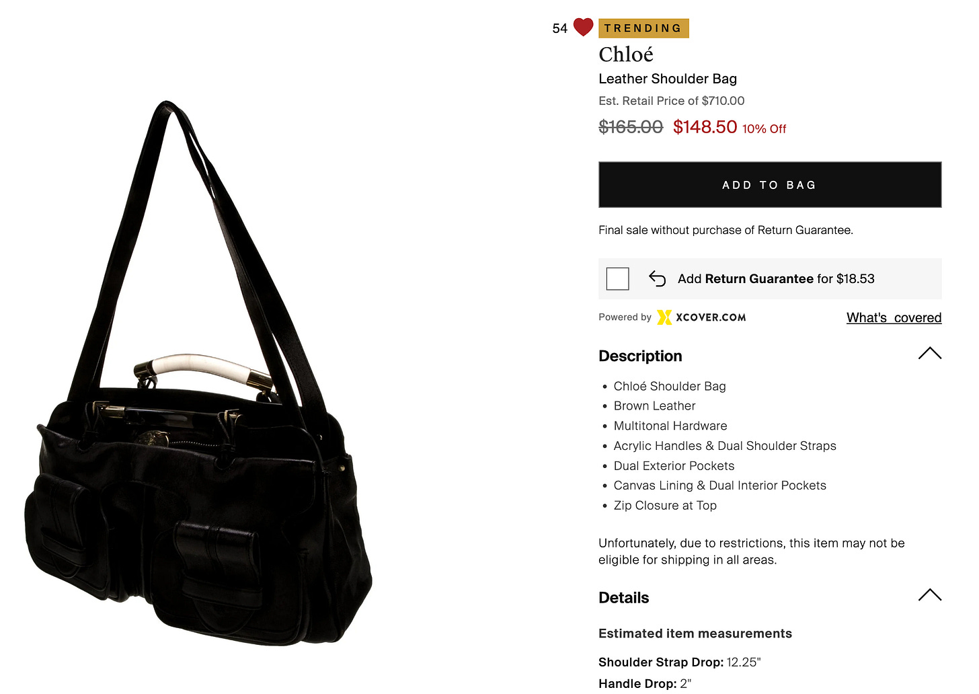The width and height of the screenshot is (979, 694).
Task: Click the Add Return Guarantee label text
Action: [776, 278]
